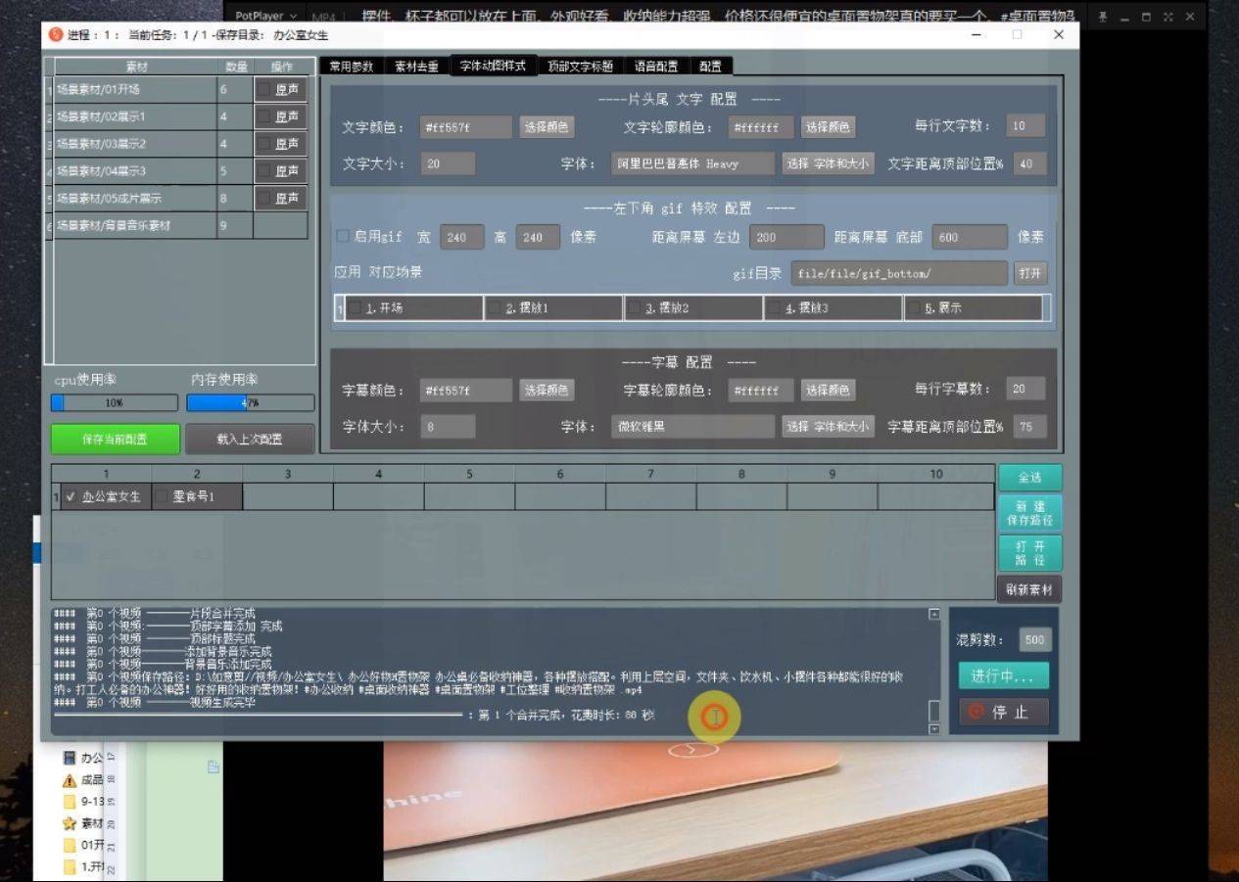Open the 语音配置 tab
Viewport: 1239px width, 882px height.
pos(656,67)
